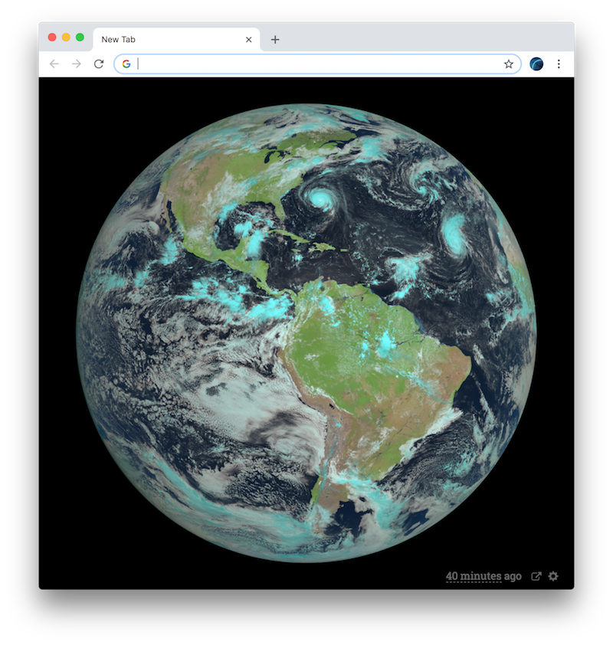
Task: Click the hurricane spiral east of Florida
Action: [320, 198]
